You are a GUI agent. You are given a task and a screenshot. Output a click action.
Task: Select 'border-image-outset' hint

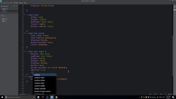[45, 91]
